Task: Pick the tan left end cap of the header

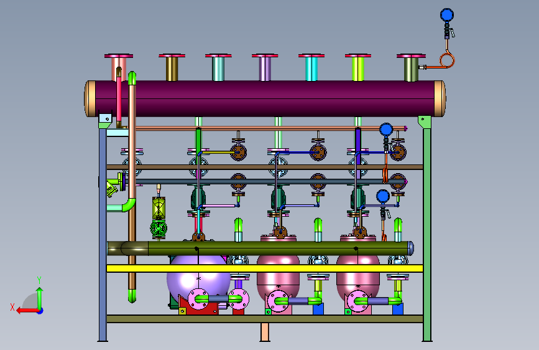Action: (x=90, y=98)
